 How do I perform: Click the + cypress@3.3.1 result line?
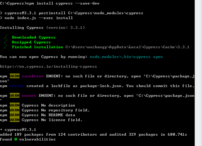click(x=18, y=130)
